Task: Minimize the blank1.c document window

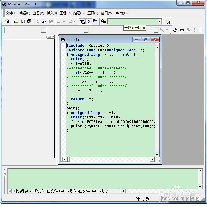Action: tap(137, 40)
